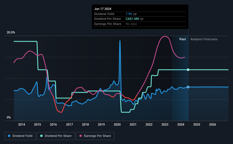Click the 2017 x-axis label
Screen dimensions: 233x144
[x=70, y=124]
